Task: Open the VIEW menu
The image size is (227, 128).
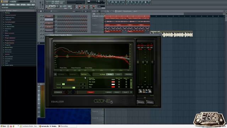Action: (x=18, y=5)
